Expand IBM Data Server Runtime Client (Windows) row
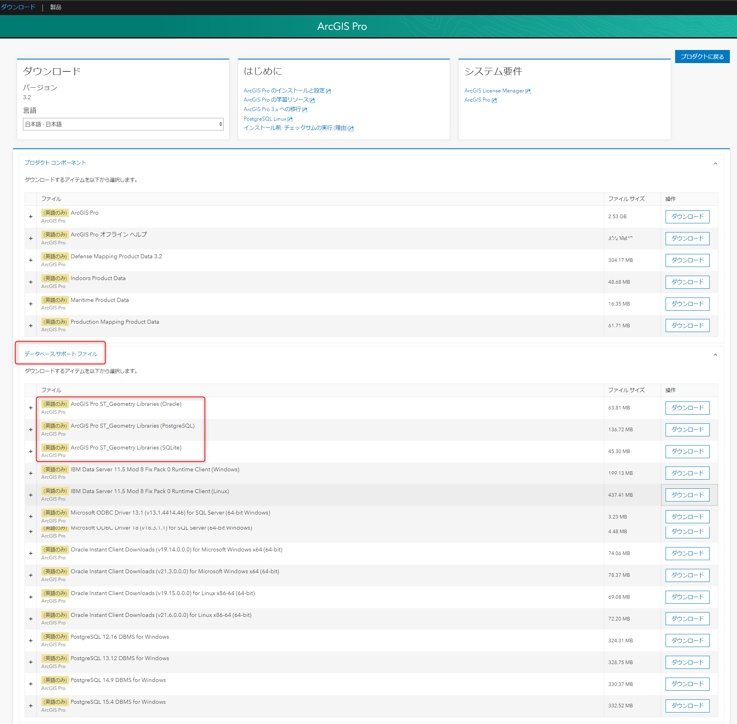 tap(31, 473)
